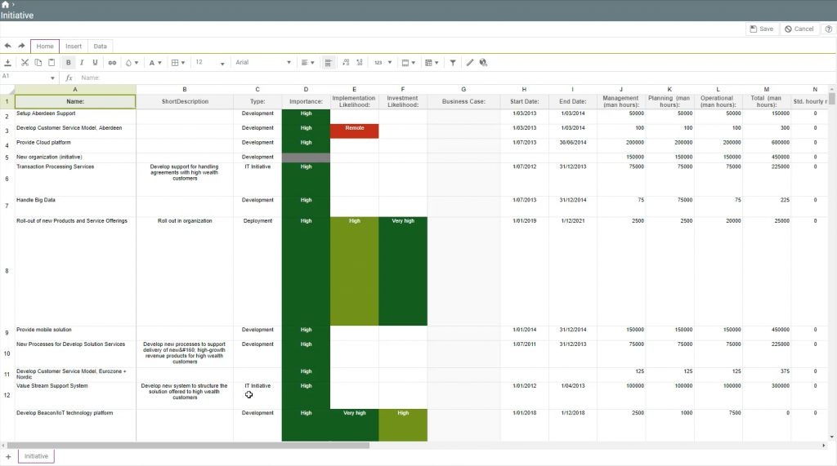Screen dimensions: 837x466
Task: Paste from clipboard
Action: (x=51, y=62)
